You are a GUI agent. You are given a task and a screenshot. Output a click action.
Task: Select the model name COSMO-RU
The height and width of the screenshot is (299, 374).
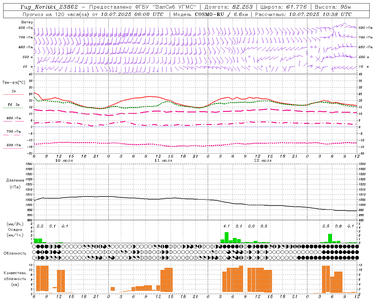tap(209, 14)
